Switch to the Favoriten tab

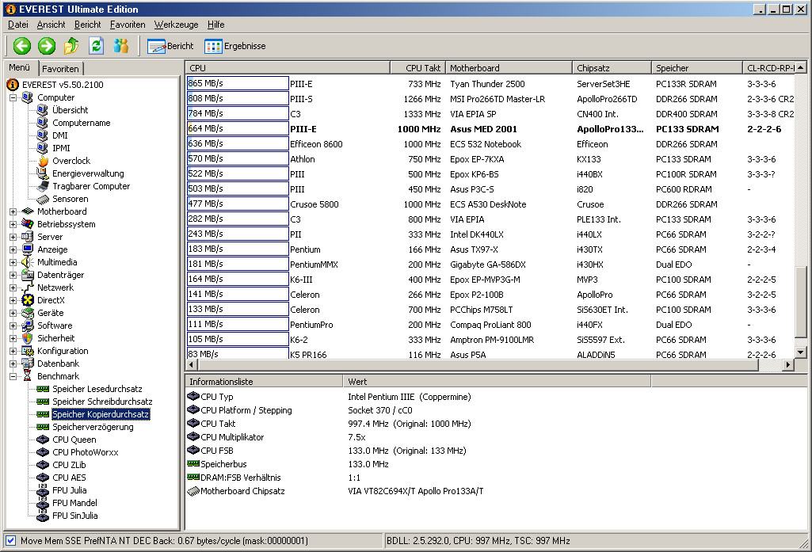tap(60, 69)
